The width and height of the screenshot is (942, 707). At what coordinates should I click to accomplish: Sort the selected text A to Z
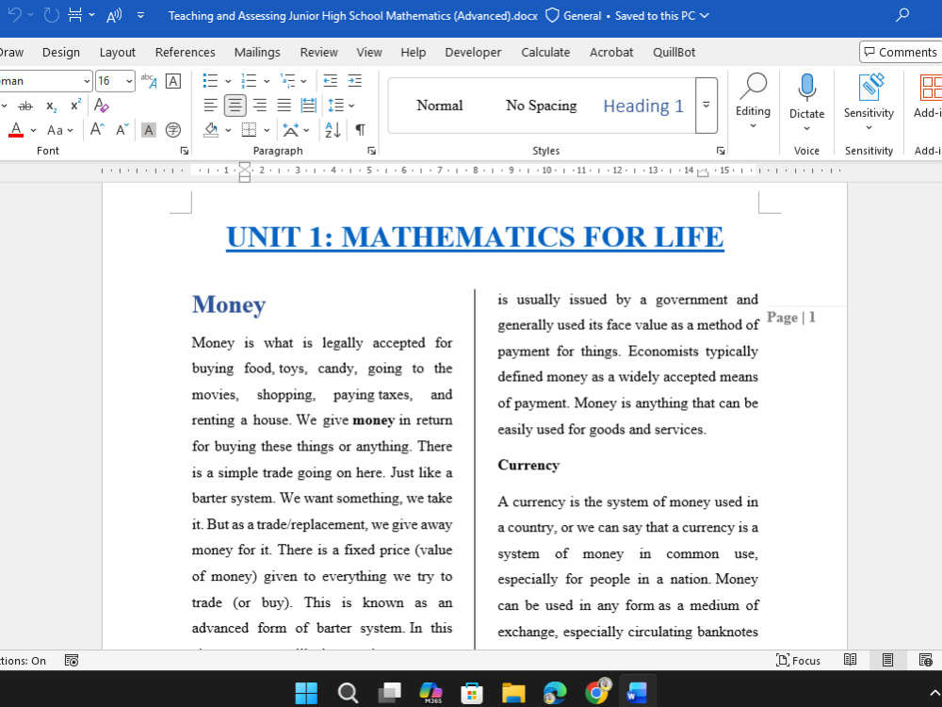(333, 130)
